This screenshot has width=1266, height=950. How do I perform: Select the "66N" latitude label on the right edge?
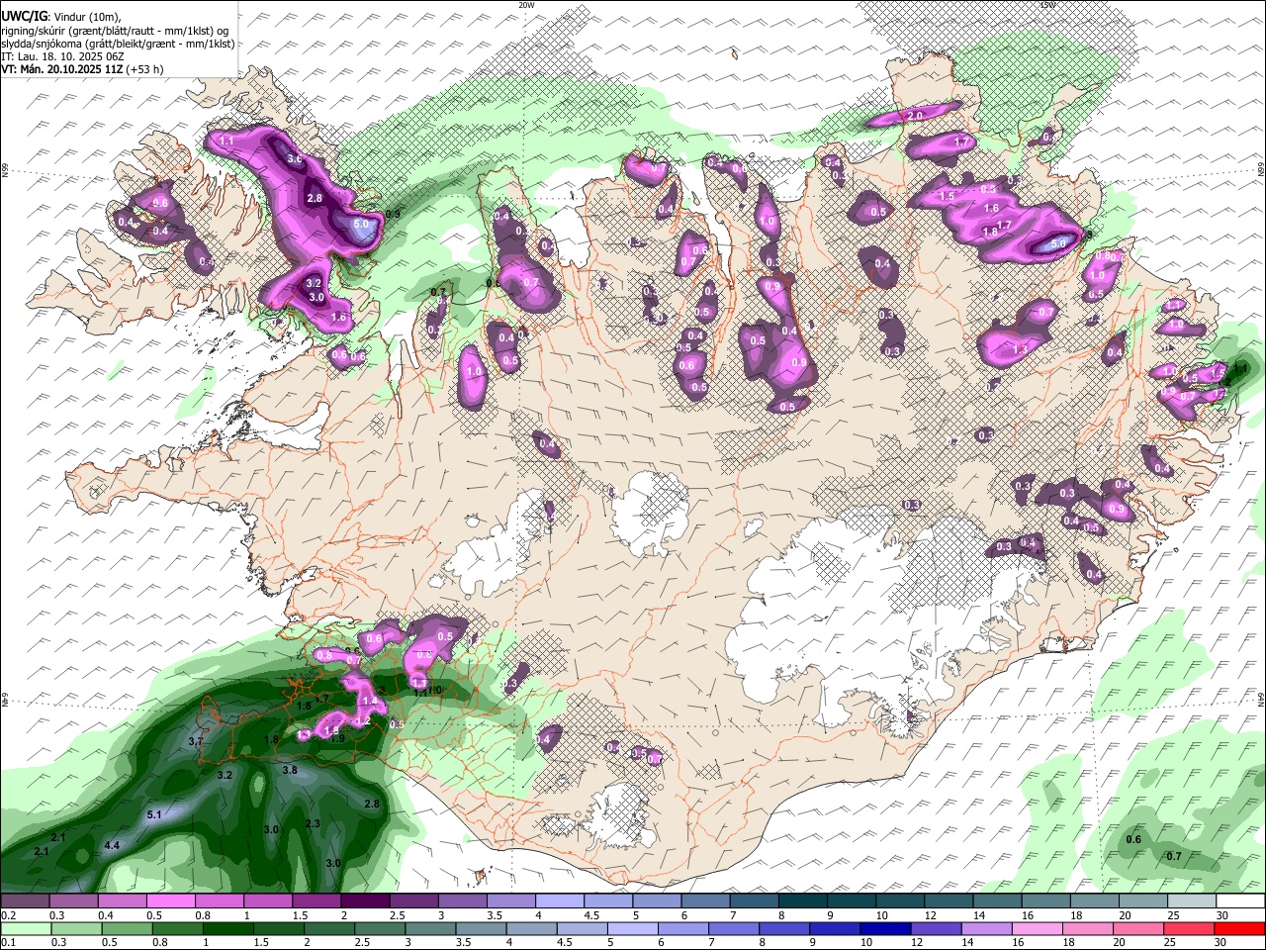(1261, 170)
